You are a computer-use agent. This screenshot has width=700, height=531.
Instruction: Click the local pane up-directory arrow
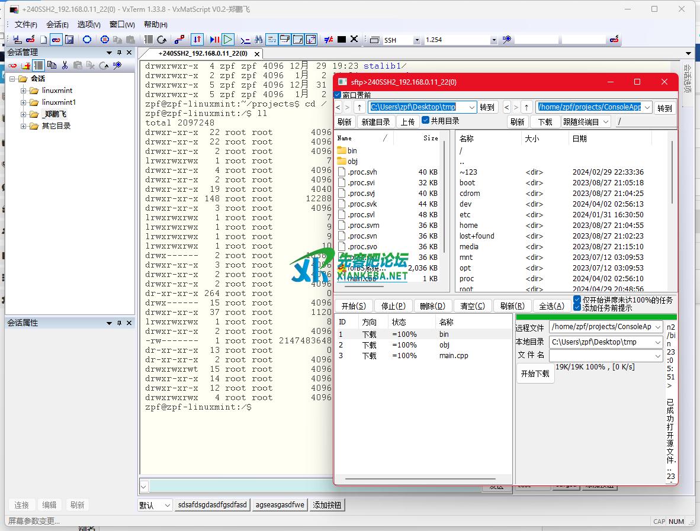359,107
